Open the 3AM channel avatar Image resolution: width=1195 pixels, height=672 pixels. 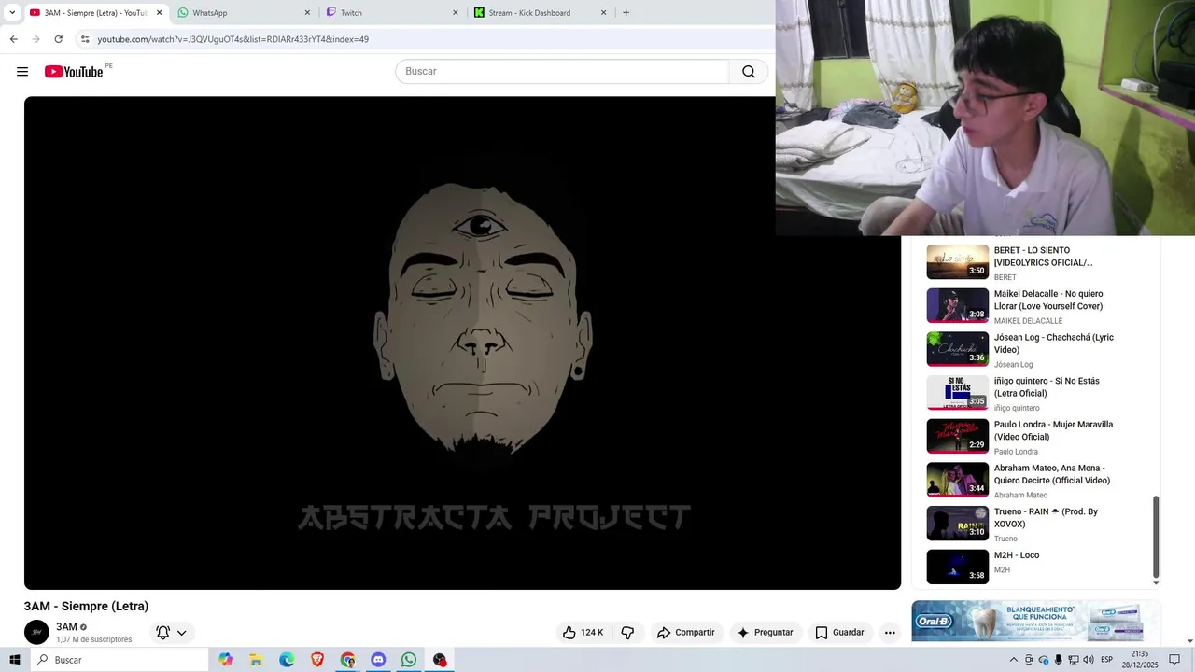coord(36,633)
